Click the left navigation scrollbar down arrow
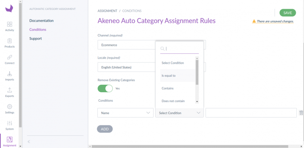The width and height of the screenshot is (304, 148). click(21, 146)
